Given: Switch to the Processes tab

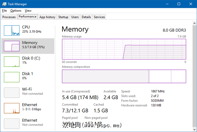Looking at the screenshot, I should 9,17.
